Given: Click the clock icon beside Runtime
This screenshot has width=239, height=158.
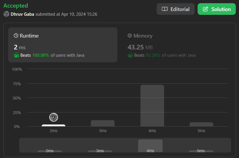Looking at the screenshot, I should [16, 36].
